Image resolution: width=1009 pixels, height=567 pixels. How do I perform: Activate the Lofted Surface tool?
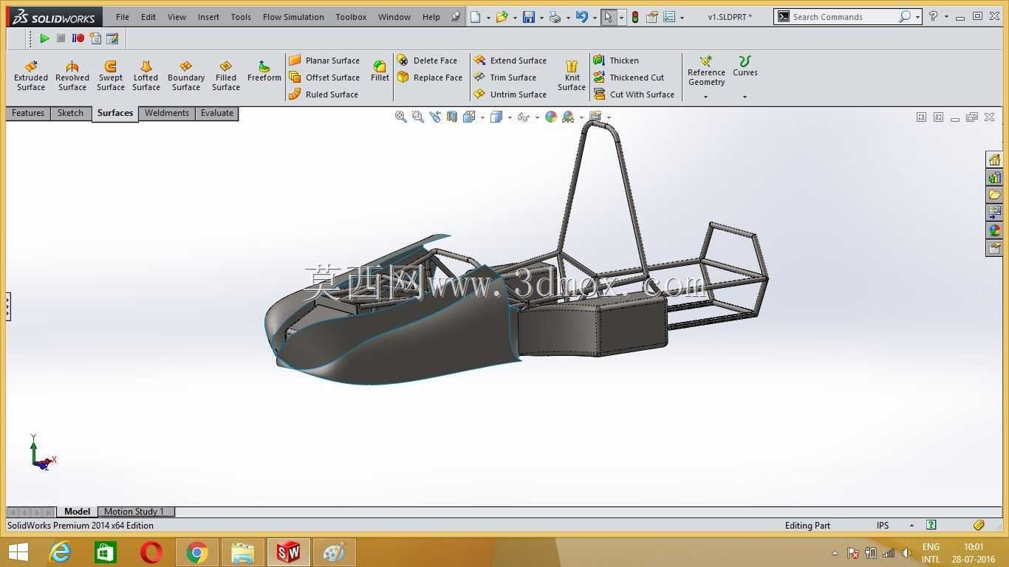click(x=146, y=76)
